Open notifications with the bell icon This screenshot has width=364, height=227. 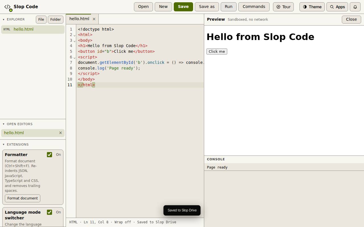[355, 7]
